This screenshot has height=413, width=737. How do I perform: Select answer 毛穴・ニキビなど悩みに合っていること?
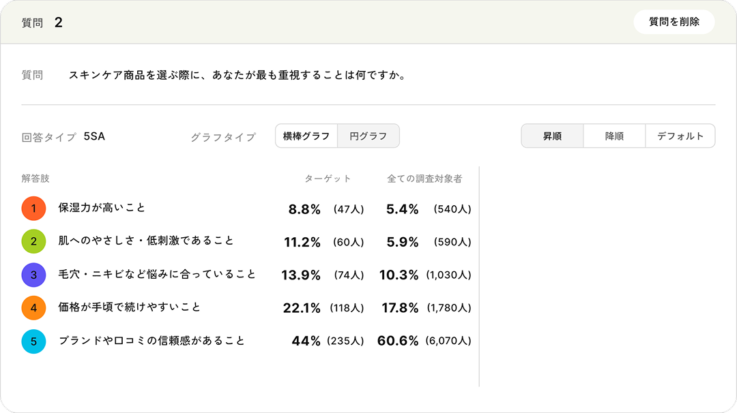(156, 274)
